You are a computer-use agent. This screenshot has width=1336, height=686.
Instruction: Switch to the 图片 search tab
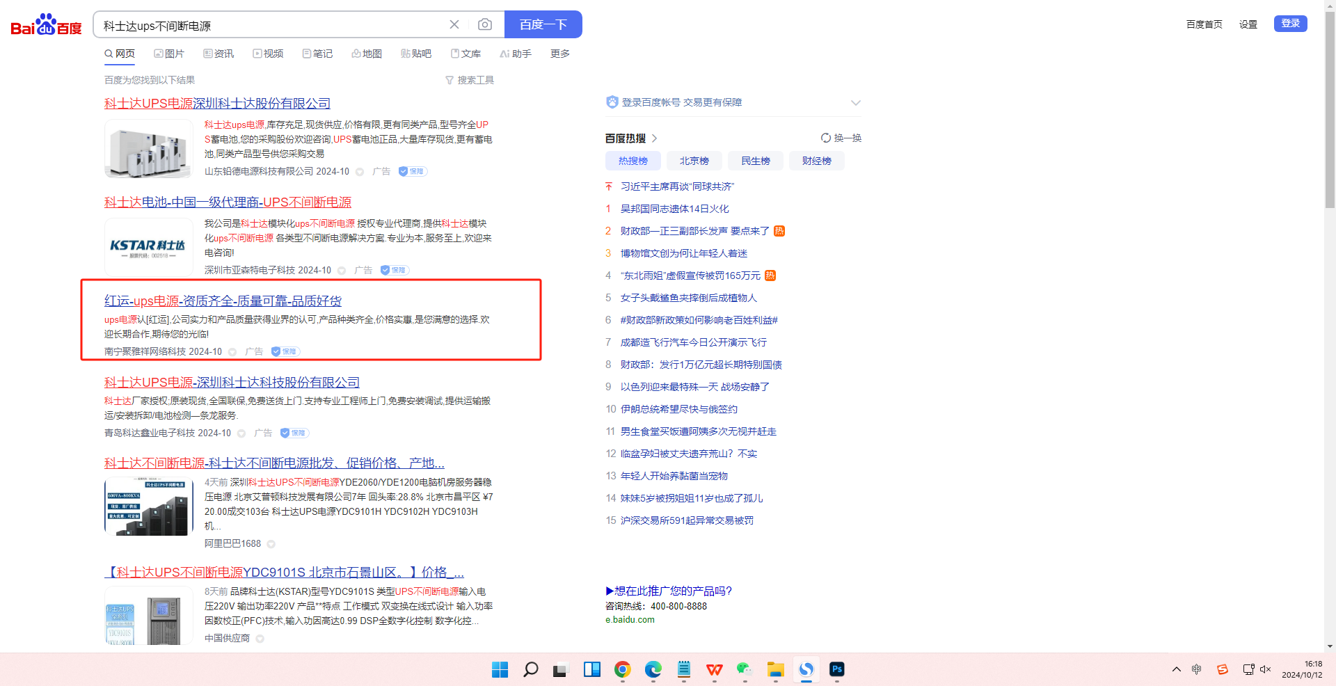pos(169,54)
